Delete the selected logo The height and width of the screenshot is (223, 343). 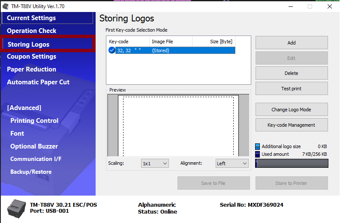point(292,73)
